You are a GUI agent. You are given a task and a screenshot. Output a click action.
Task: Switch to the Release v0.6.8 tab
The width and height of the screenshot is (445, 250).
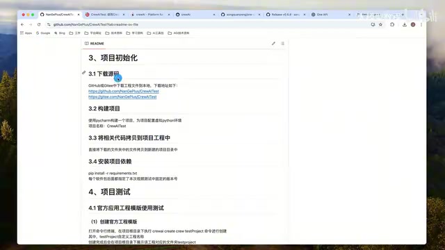pyautogui.click(x=285, y=15)
